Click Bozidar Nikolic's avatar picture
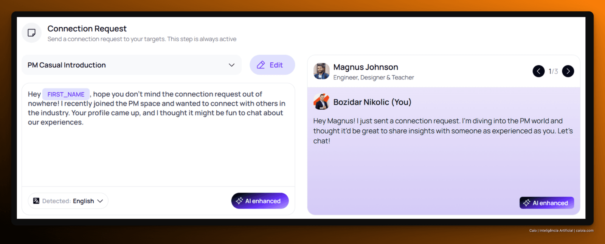 point(321,102)
